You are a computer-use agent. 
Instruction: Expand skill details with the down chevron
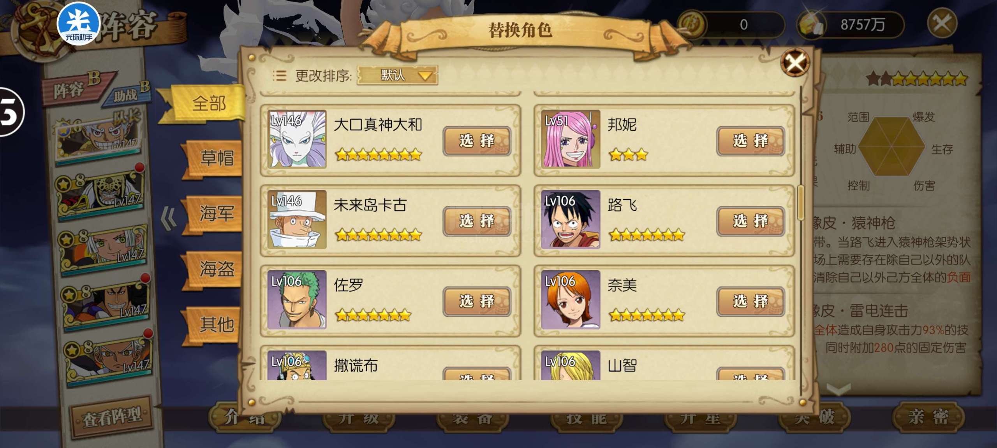point(838,389)
